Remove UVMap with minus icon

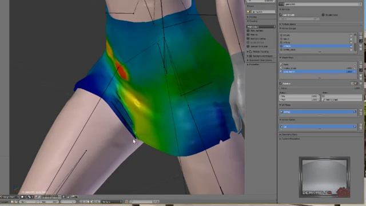361,114
